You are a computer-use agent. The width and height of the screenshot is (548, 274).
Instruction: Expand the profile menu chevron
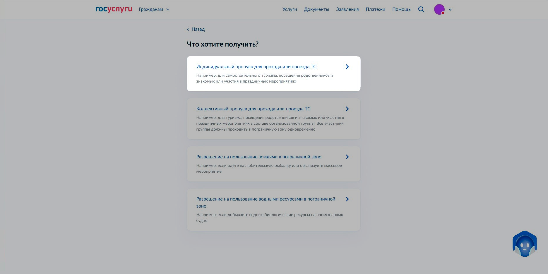[x=450, y=10]
